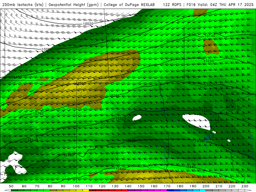Click the bright yellow color bar segment

86,190
